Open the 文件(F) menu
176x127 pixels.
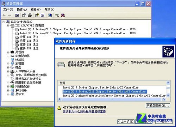point(8,10)
